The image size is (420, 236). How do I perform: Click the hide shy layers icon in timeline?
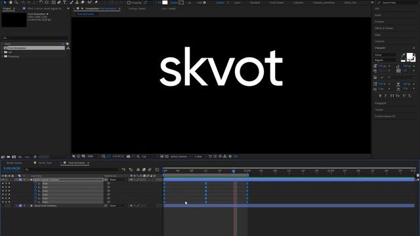tap(138, 169)
